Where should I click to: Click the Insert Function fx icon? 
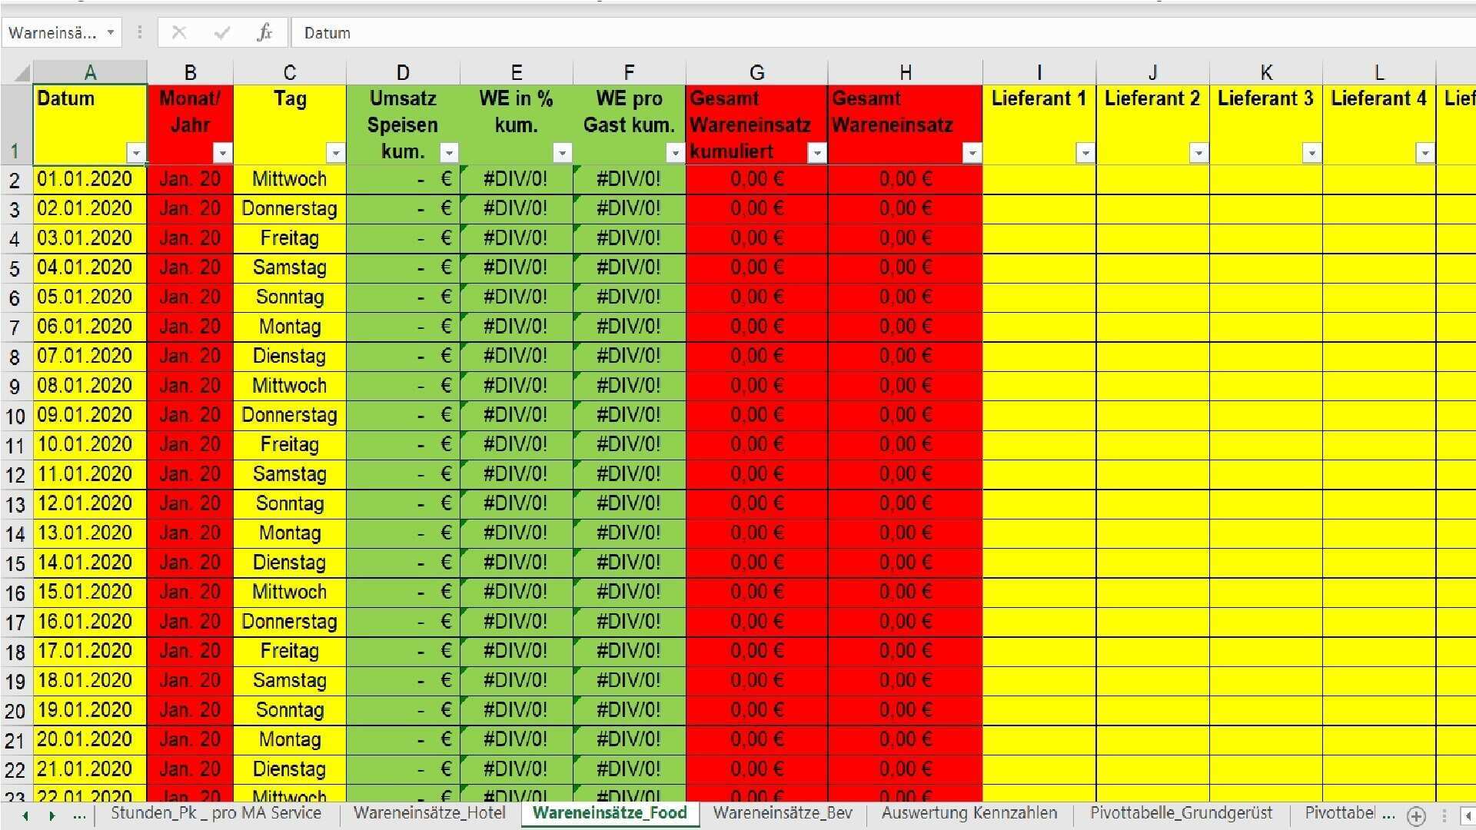264,32
